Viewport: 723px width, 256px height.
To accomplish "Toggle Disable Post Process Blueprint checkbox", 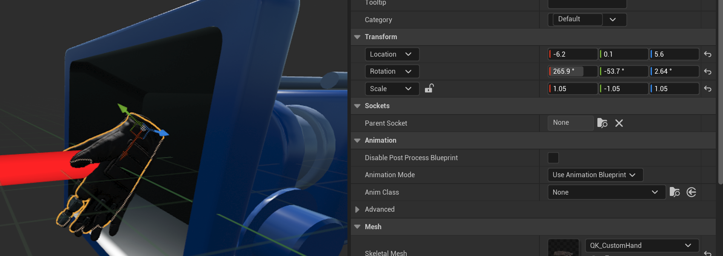I will point(553,158).
